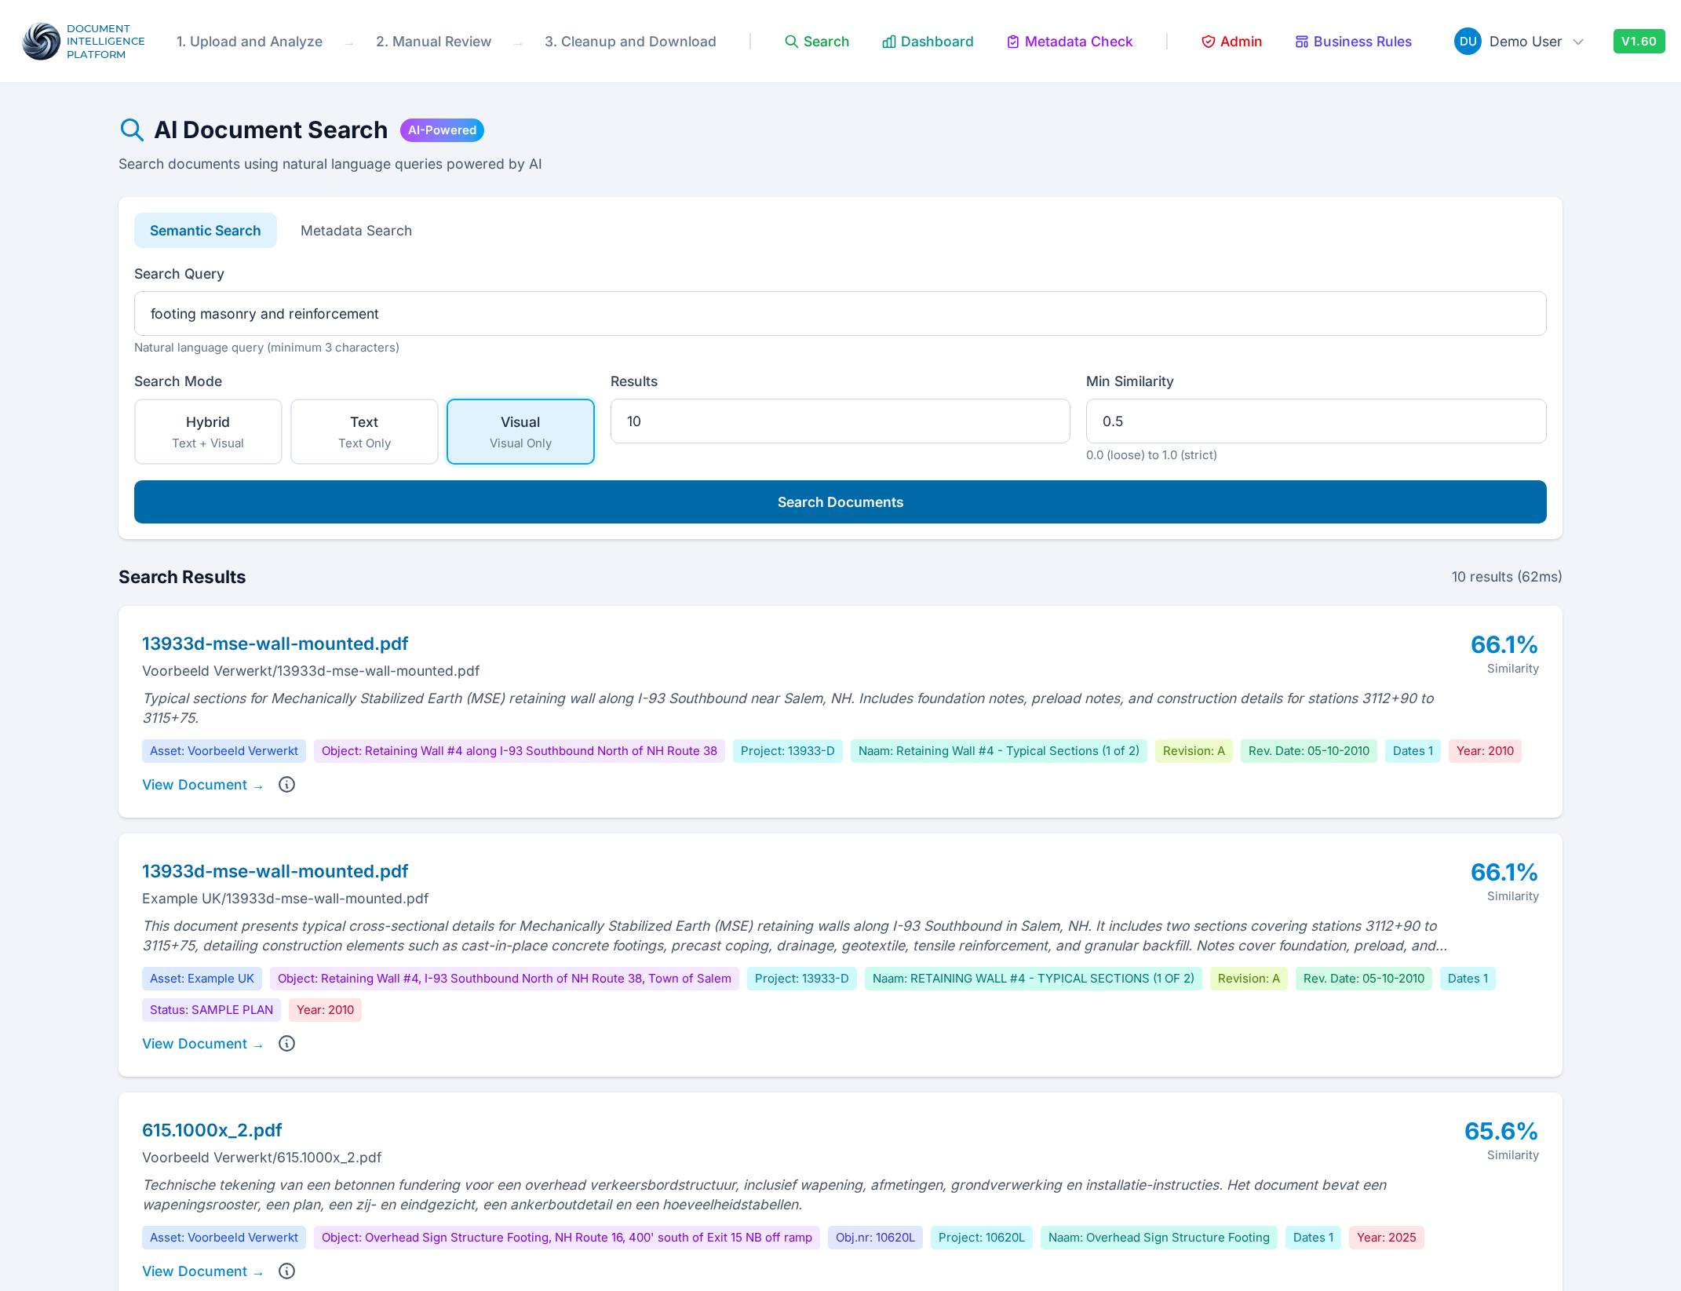Image resolution: width=1681 pixels, height=1291 pixels.
Task: Select the Visual Only search mode
Action: point(520,432)
